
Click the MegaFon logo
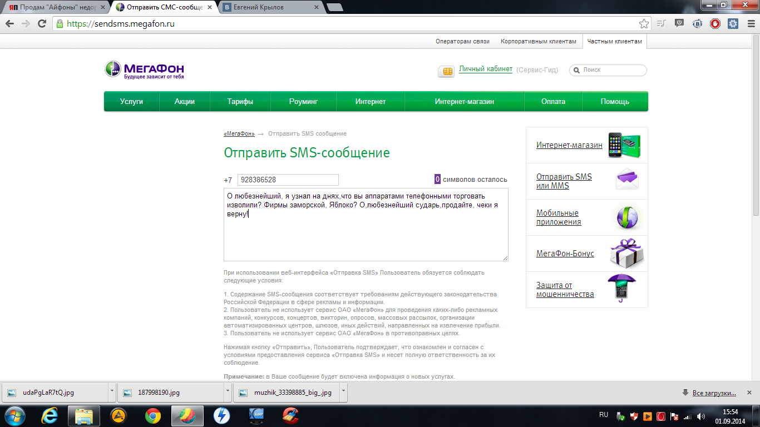[x=145, y=69]
